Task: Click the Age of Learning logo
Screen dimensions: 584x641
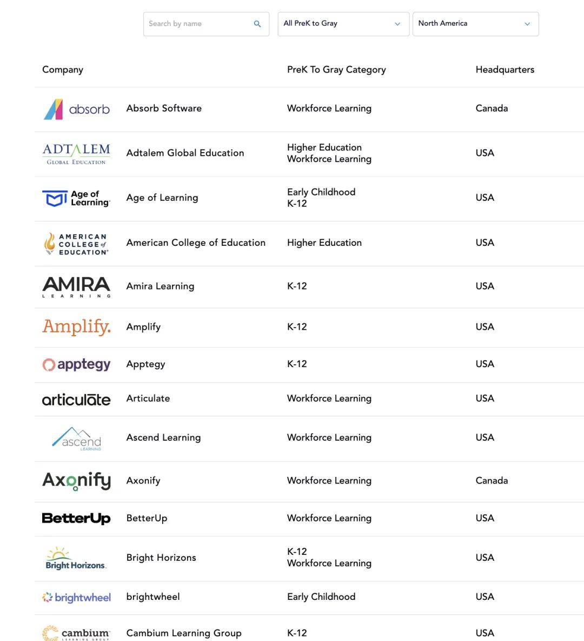Action: (76, 199)
